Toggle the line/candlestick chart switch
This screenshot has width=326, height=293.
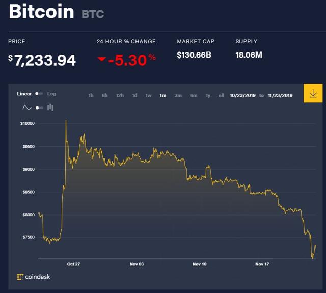click(40, 108)
